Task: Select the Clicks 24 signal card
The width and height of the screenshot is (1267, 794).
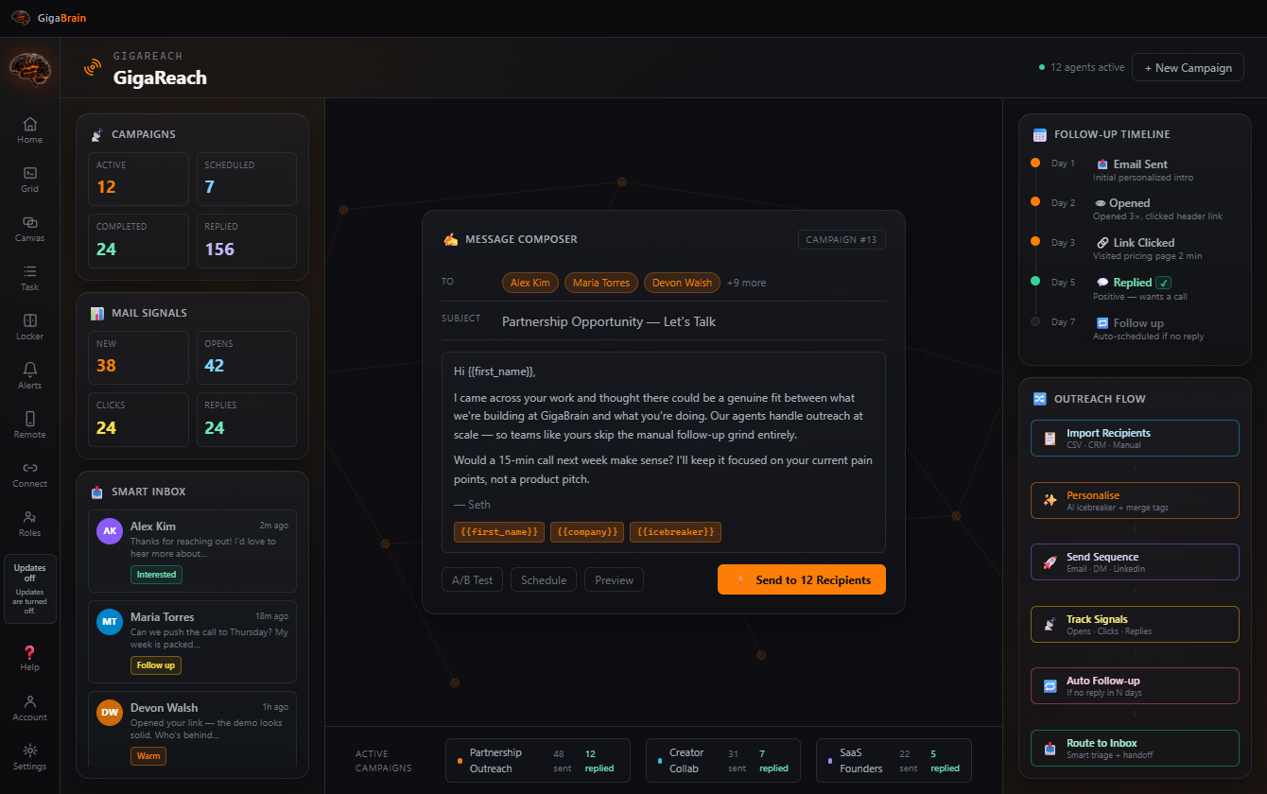Action: 138,419
